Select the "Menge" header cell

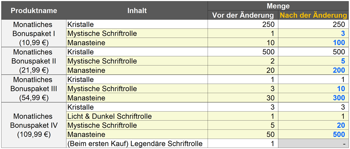(x=278, y=6)
